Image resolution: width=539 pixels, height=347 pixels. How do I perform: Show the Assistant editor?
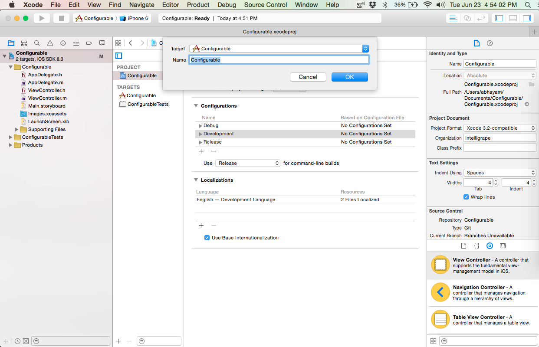pyautogui.click(x=467, y=18)
